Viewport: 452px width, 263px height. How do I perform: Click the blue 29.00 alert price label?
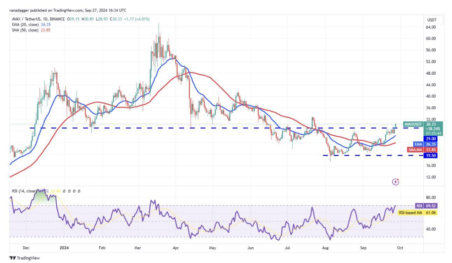[x=431, y=138]
